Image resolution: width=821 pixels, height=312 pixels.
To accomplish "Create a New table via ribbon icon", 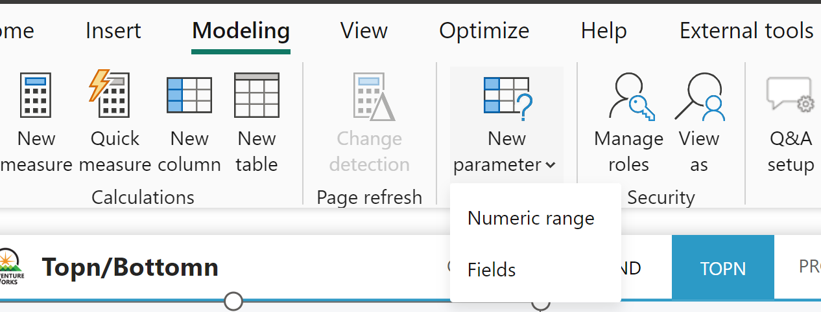I will (x=257, y=95).
